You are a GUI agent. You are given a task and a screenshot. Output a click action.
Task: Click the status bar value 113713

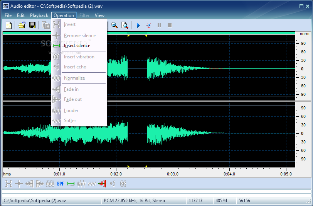click(x=196, y=201)
